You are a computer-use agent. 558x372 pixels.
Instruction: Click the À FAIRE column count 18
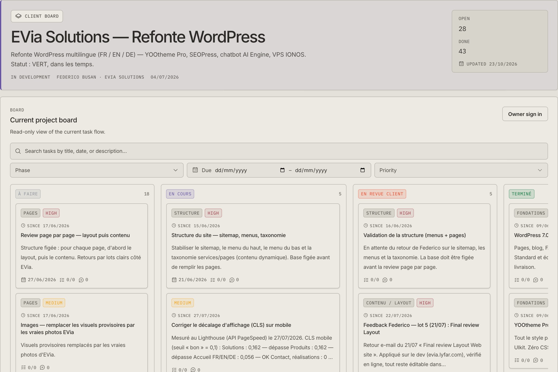[146, 194]
